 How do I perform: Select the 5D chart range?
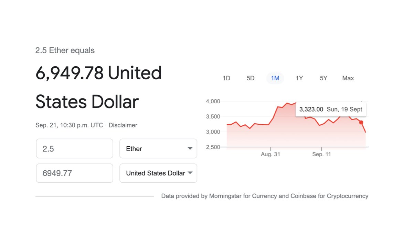pos(251,78)
